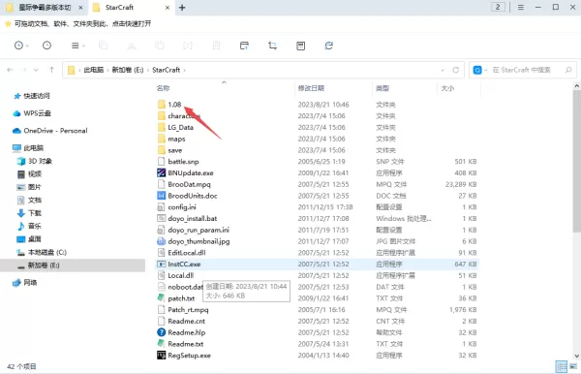Switch to large icons view button
581x374 pixels.
click(573, 367)
